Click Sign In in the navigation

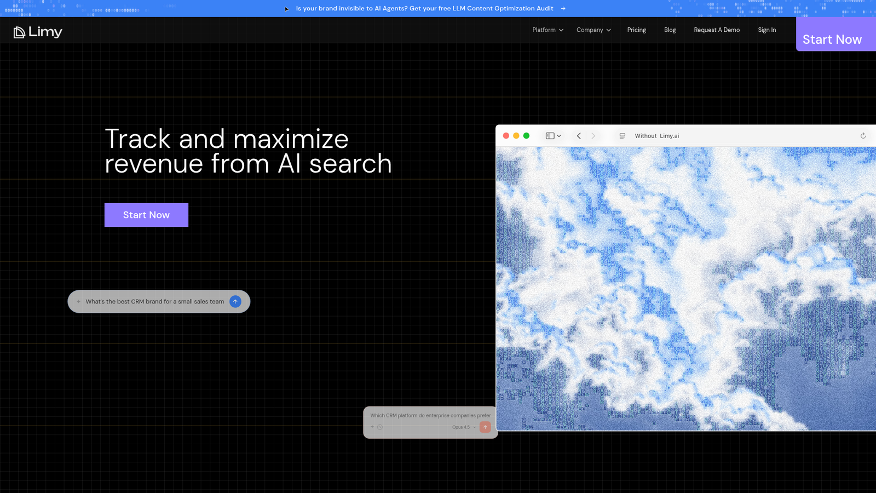pyautogui.click(x=766, y=30)
